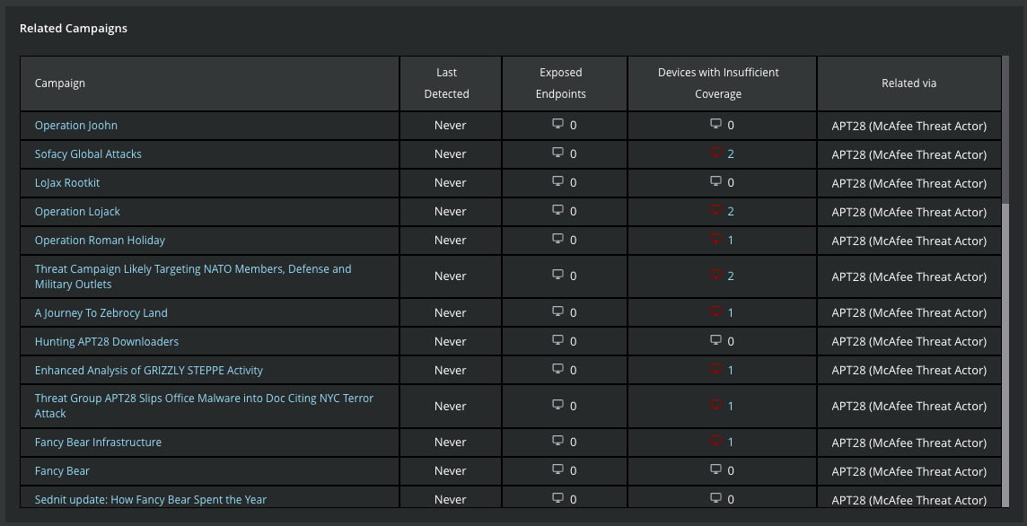1027x526 pixels.
Task: Click the red insufficient coverage icon for Operation Lojack
Action: coord(715,210)
